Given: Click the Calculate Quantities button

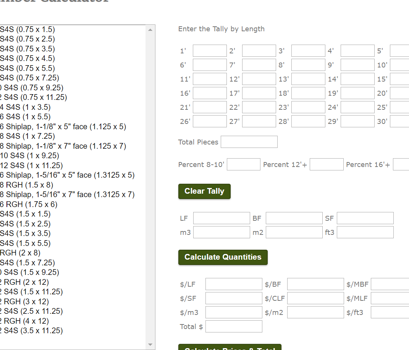Looking at the screenshot, I should [x=223, y=257].
